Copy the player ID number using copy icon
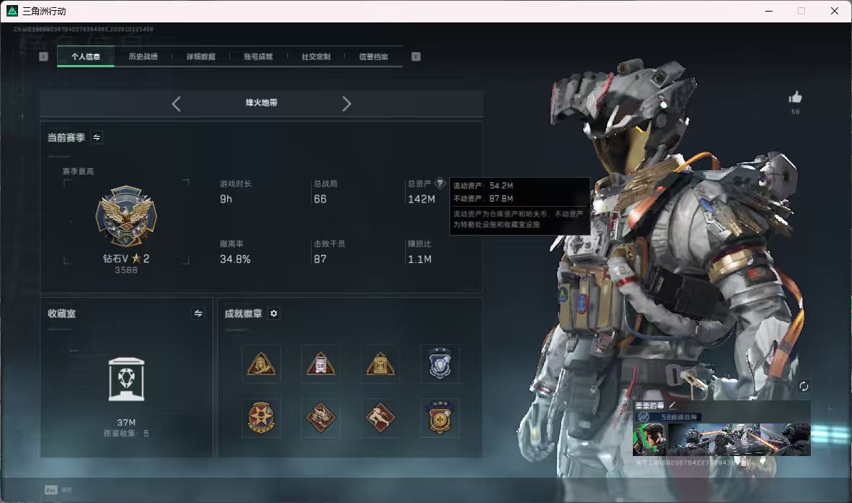 click(x=744, y=463)
